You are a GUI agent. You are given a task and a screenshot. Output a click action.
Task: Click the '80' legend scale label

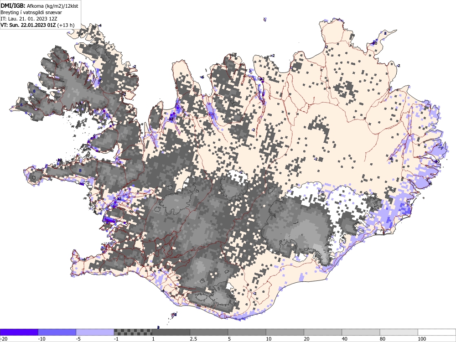tap(383, 339)
